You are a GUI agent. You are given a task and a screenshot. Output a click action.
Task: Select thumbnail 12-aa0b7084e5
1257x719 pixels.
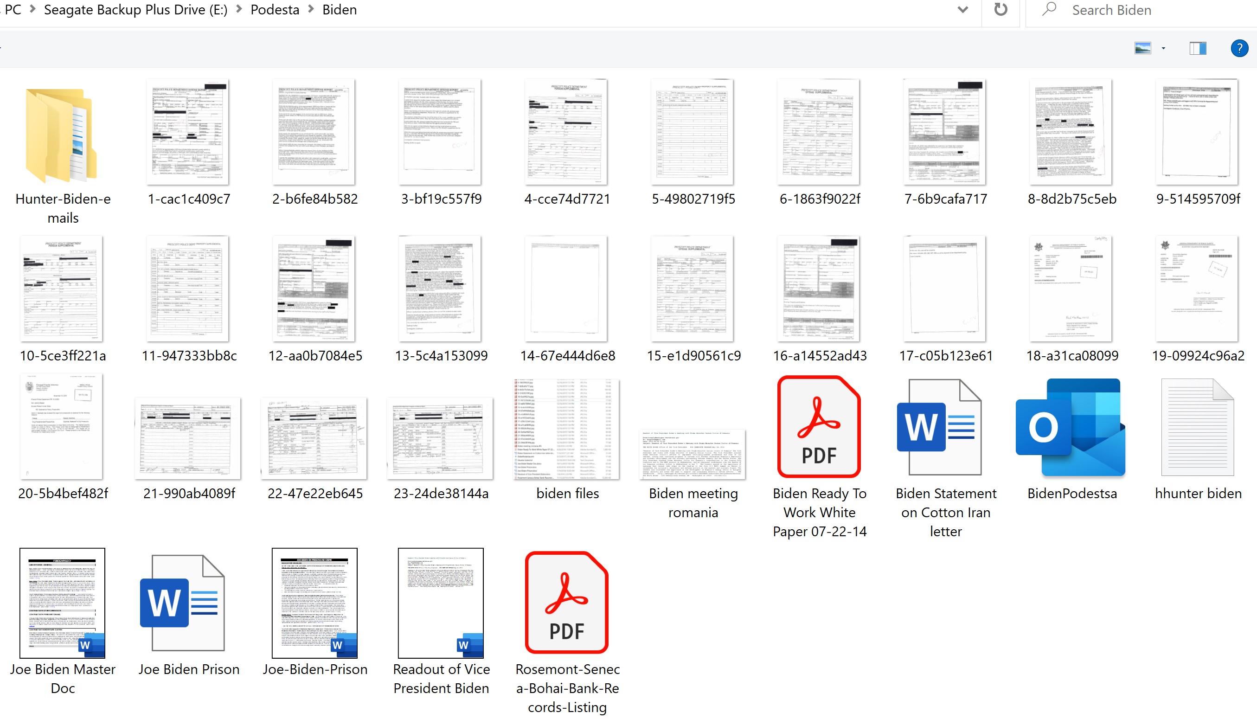tap(314, 289)
